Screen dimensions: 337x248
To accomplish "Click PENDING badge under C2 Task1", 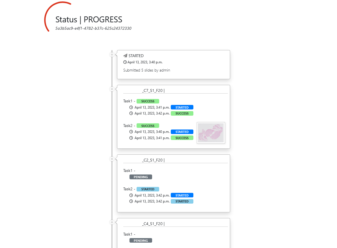I will 141,177.
